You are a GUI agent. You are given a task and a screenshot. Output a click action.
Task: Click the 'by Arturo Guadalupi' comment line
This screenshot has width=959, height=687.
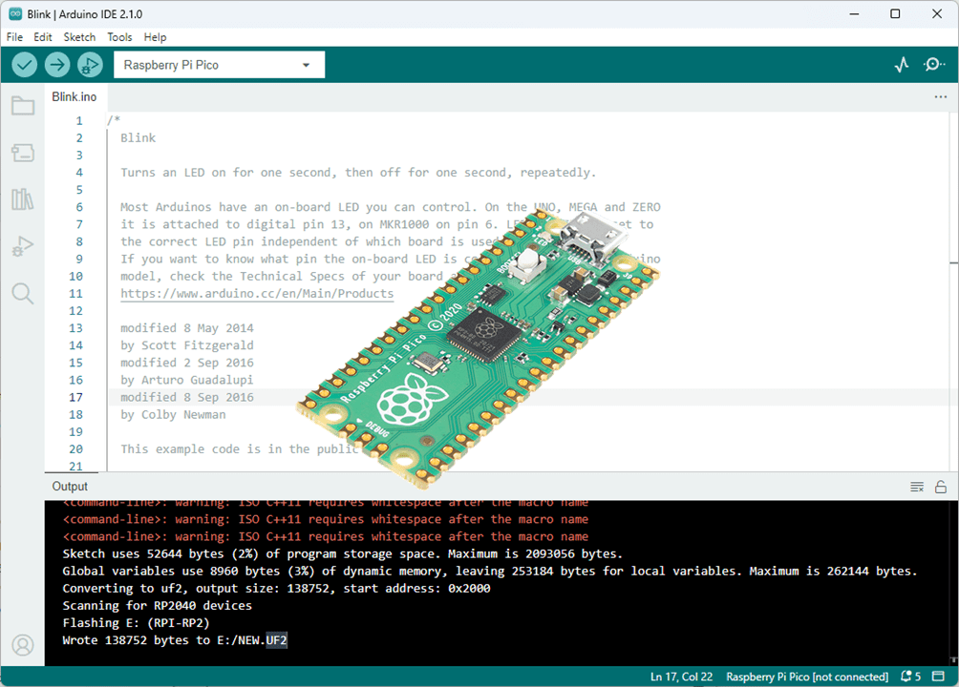[186, 380]
